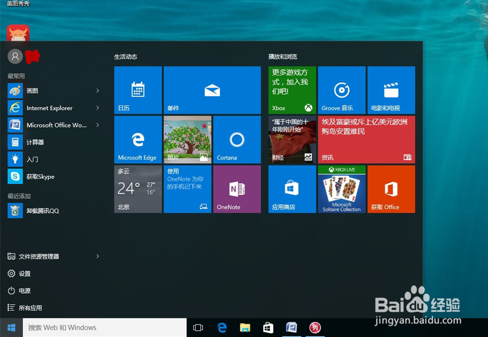Open File Explorer from the taskbar
The image size is (488, 337).
point(245,328)
